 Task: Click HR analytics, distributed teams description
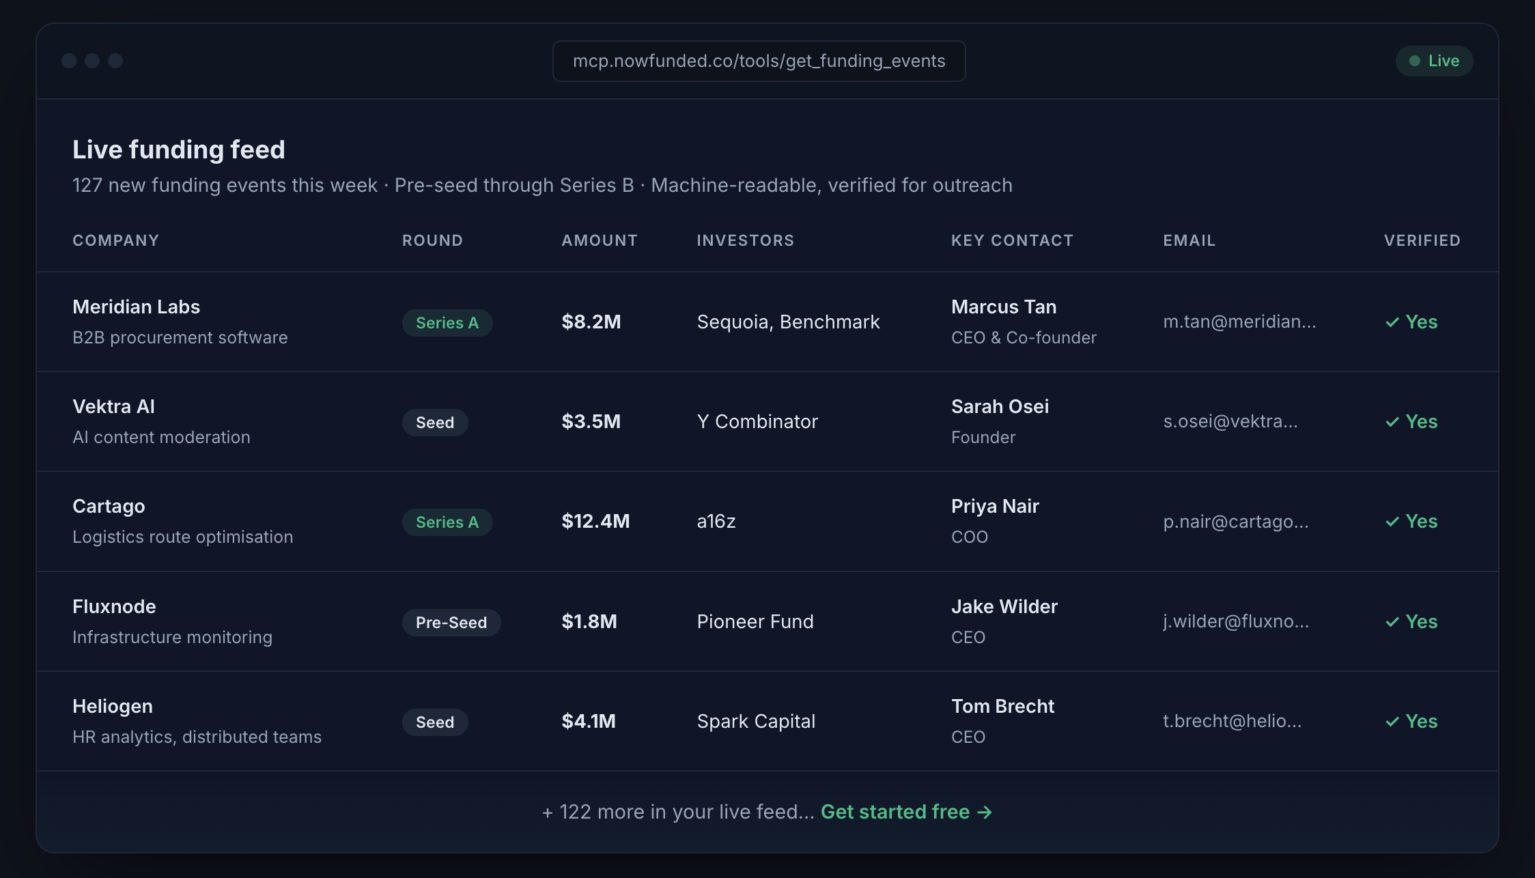tap(197, 737)
